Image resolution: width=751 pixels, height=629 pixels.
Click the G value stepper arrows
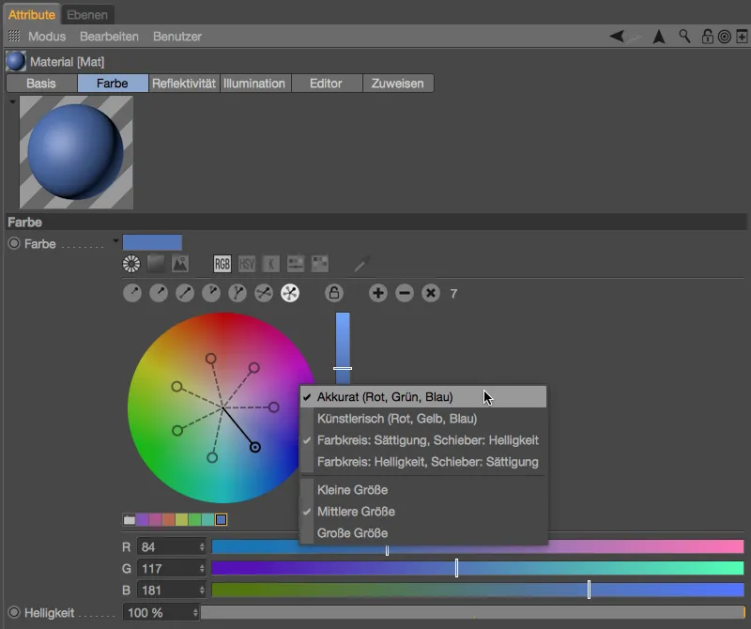(202, 569)
